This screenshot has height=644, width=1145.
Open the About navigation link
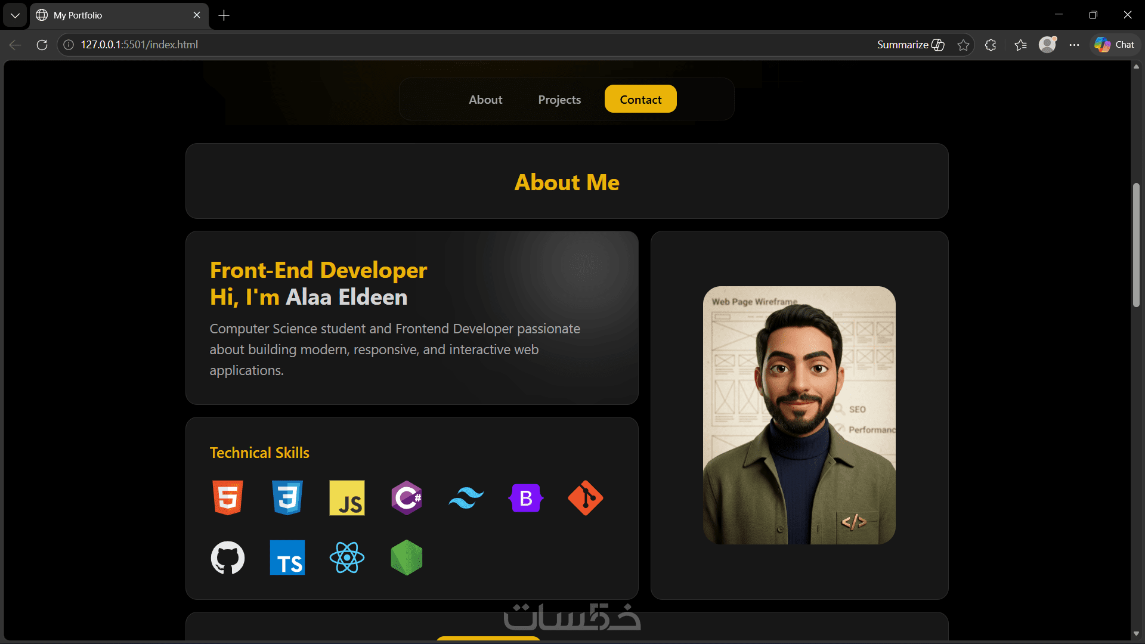coord(485,100)
